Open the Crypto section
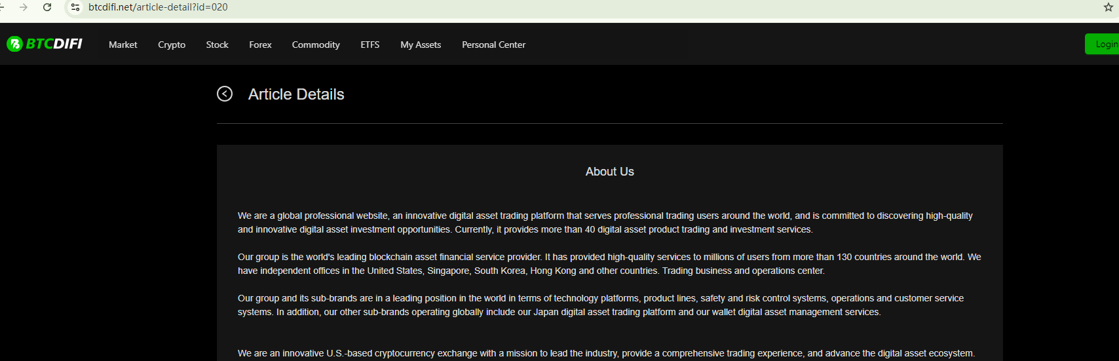This screenshot has height=361, width=1119. coord(172,45)
